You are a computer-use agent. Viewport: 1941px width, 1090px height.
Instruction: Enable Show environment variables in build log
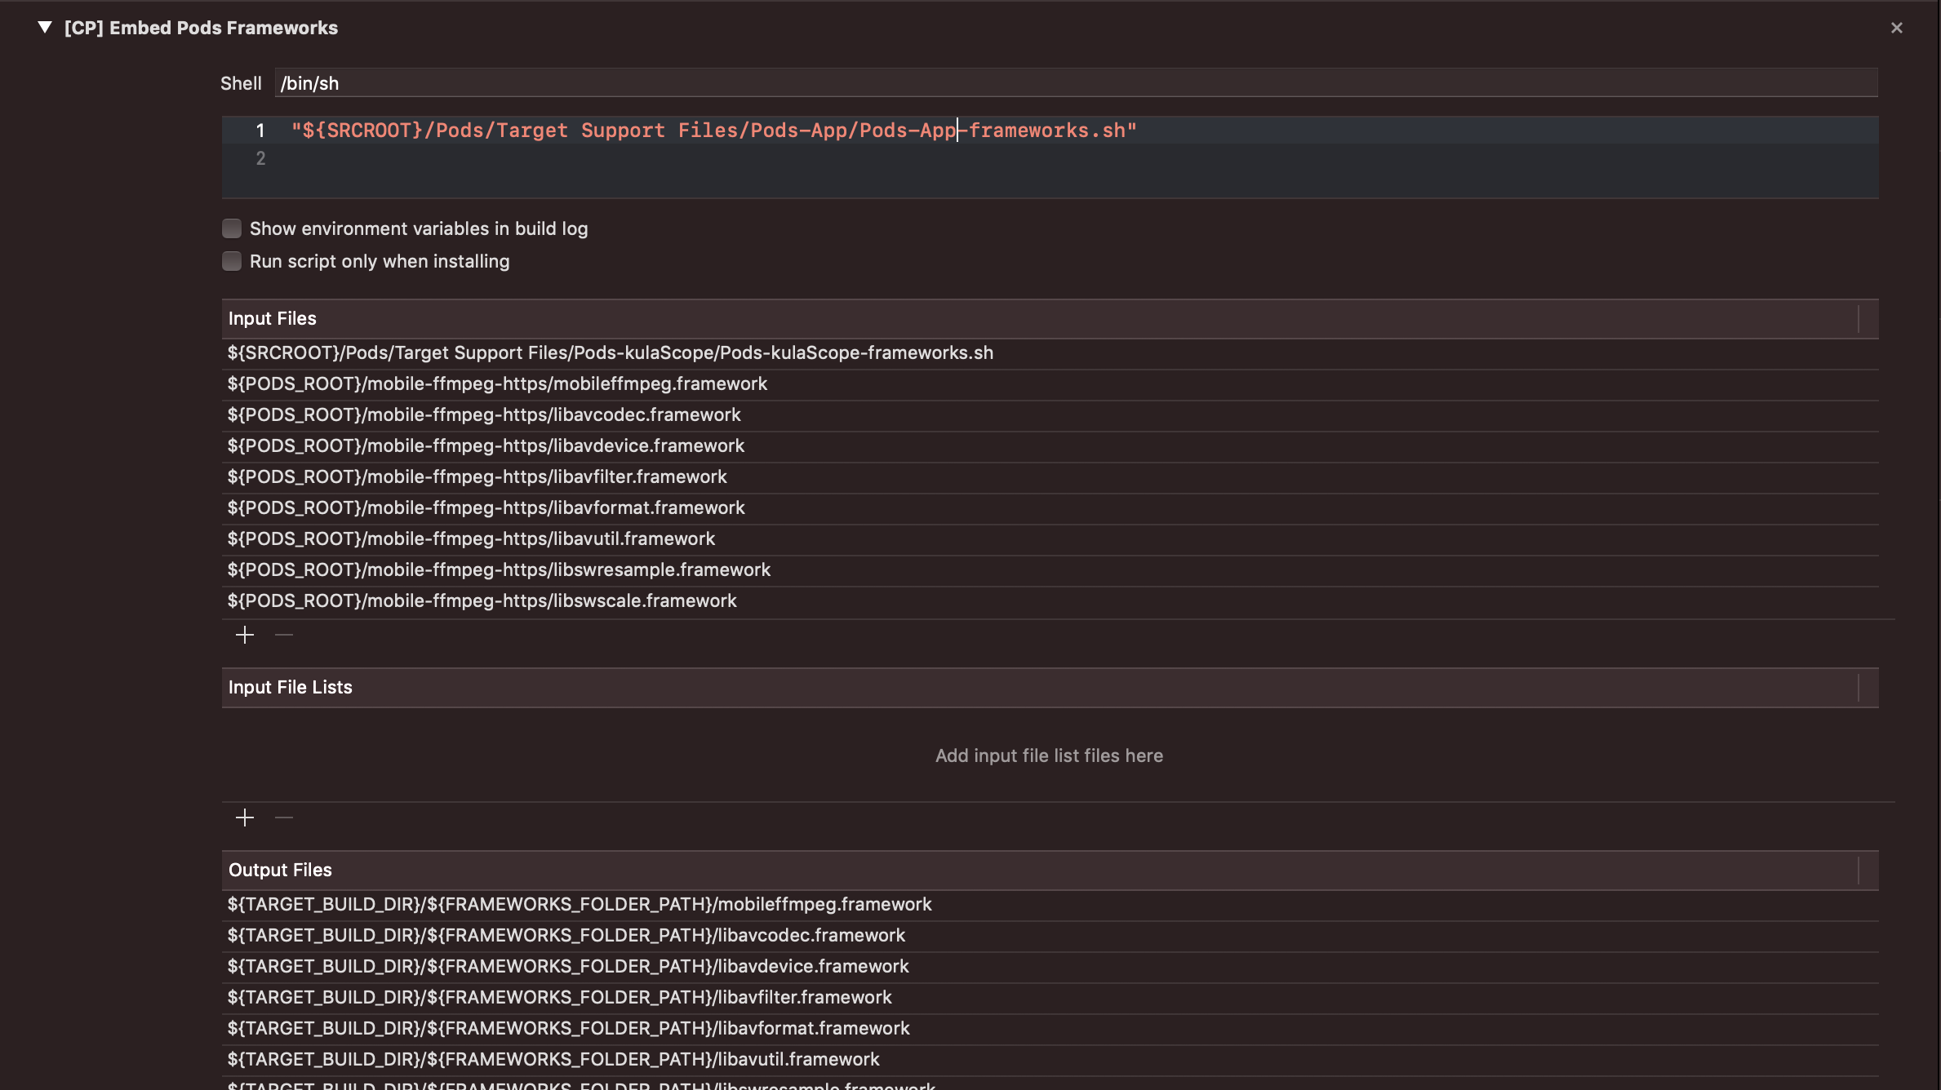[x=232, y=228]
